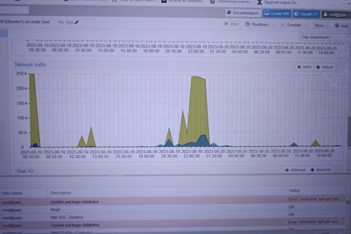The height and width of the screenshot is (234, 351).
Task: Click the terminal icon on Console
Action: click(283, 25)
